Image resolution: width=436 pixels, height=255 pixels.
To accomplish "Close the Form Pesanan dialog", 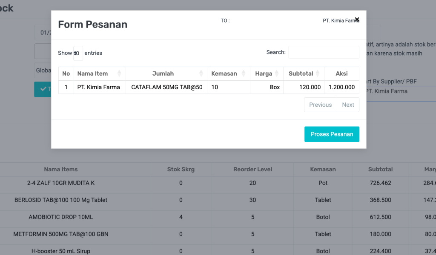I will point(357,19).
